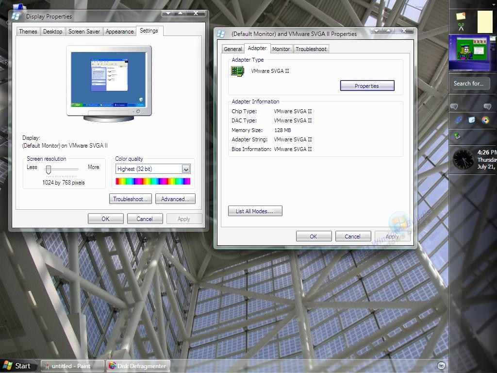Viewport: 497px width, 373px height.
Task: Click the green adapter card icon
Action: point(237,71)
